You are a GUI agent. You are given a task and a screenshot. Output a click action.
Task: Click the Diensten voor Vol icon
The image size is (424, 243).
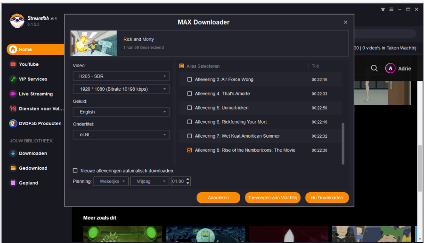(x=13, y=109)
